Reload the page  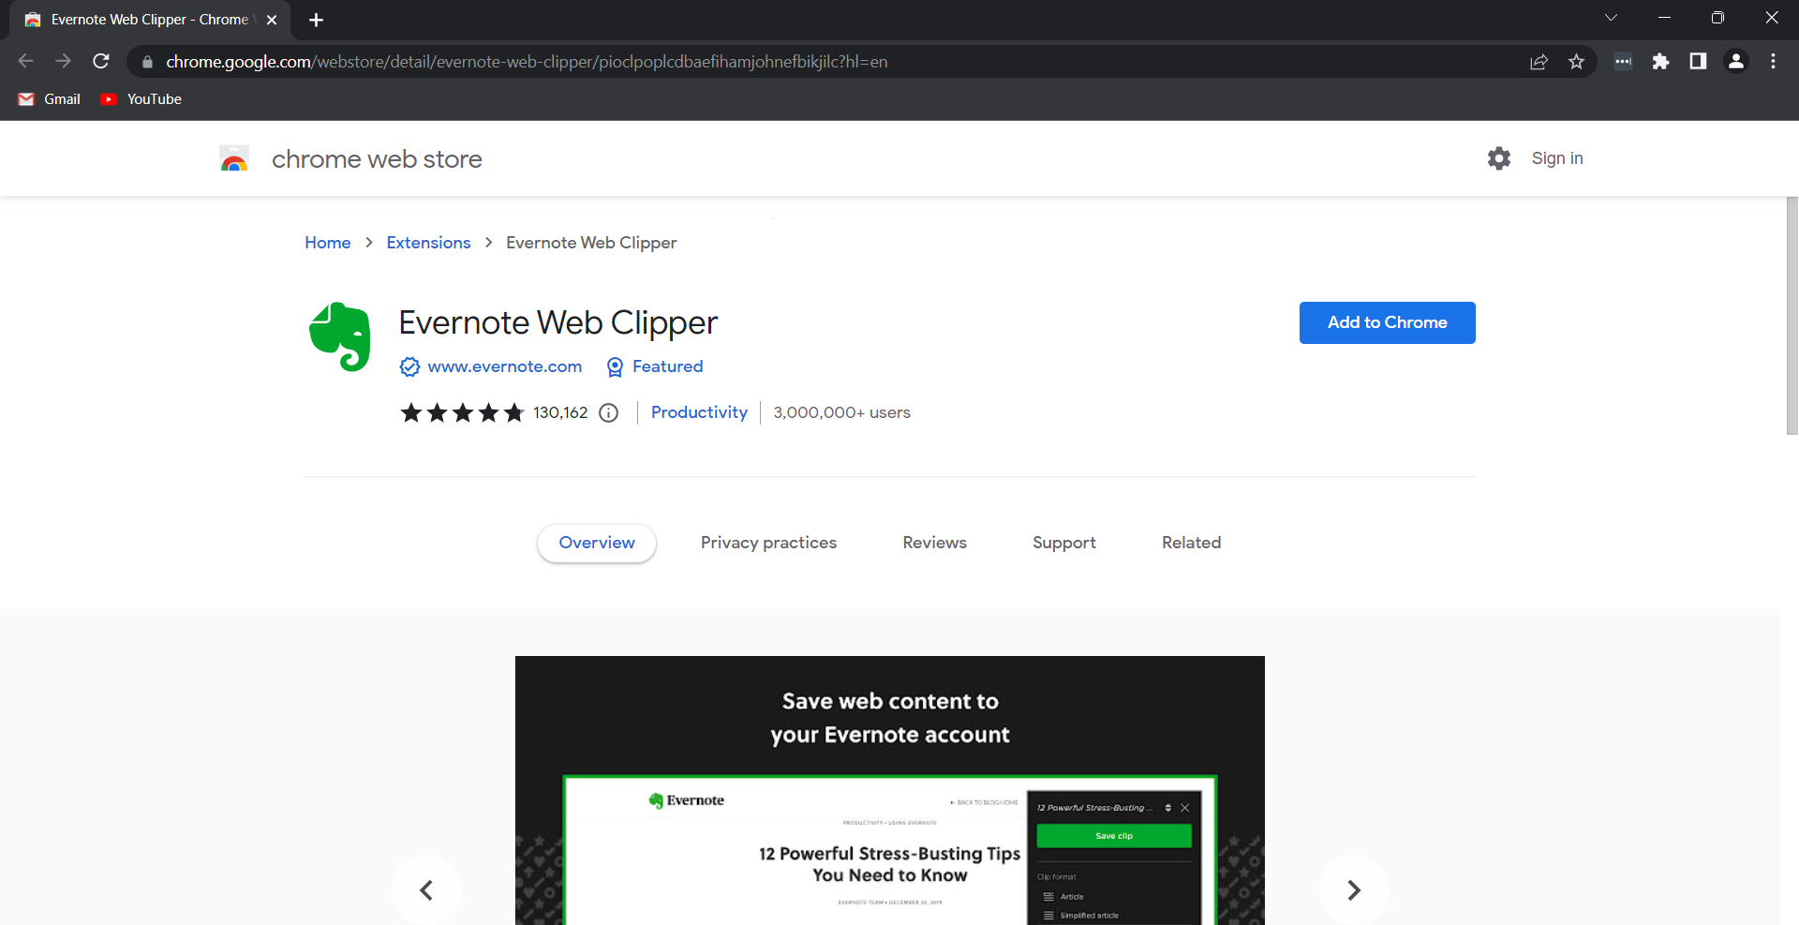pyautogui.click(x=101, y=61)
